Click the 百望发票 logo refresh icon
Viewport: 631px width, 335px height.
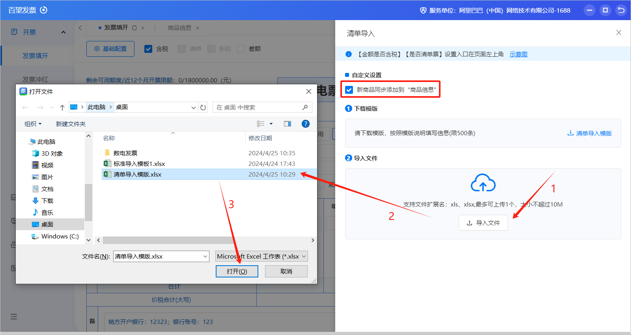[x=44, y=10]
